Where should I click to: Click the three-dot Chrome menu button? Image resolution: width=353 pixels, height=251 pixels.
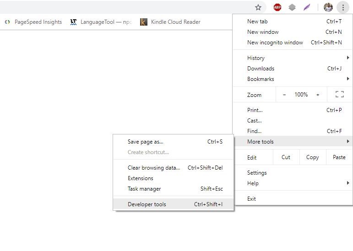[343, 7]
